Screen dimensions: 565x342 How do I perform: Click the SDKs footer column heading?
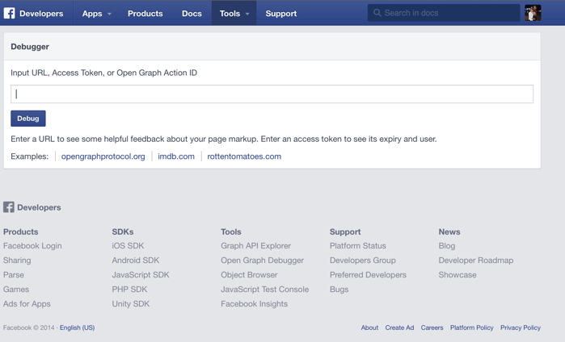[x=123, y=231]
